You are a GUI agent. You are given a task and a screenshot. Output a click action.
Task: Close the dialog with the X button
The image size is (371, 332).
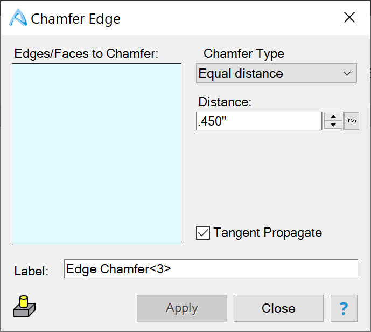pyautogui.click(x=349, y=18)
